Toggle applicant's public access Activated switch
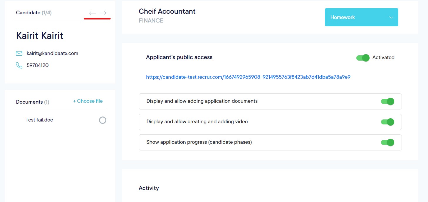428x202 pixels. [363, 58]
